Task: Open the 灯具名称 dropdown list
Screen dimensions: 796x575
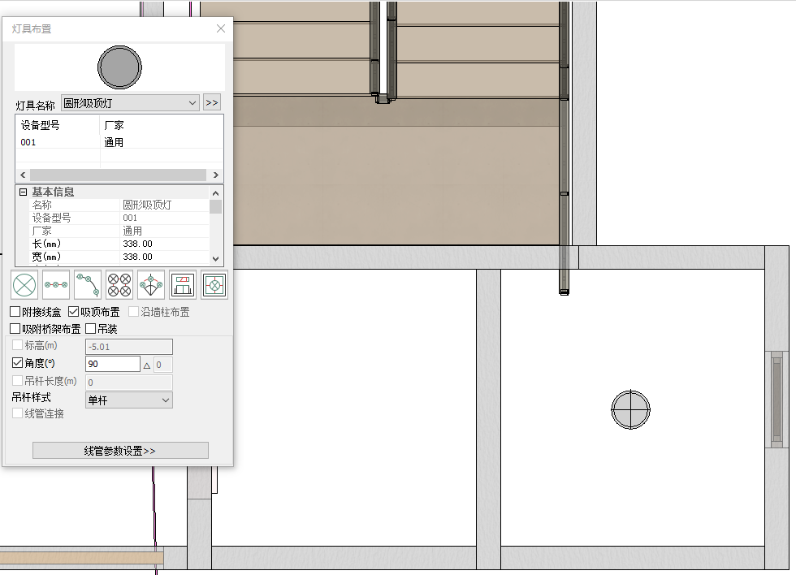Action: pos(130,103)
